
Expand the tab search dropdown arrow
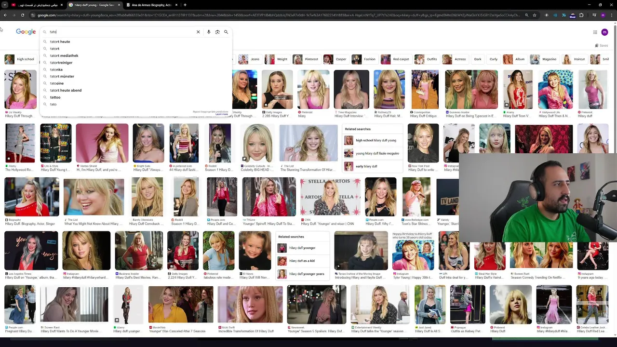coord(4,5)
